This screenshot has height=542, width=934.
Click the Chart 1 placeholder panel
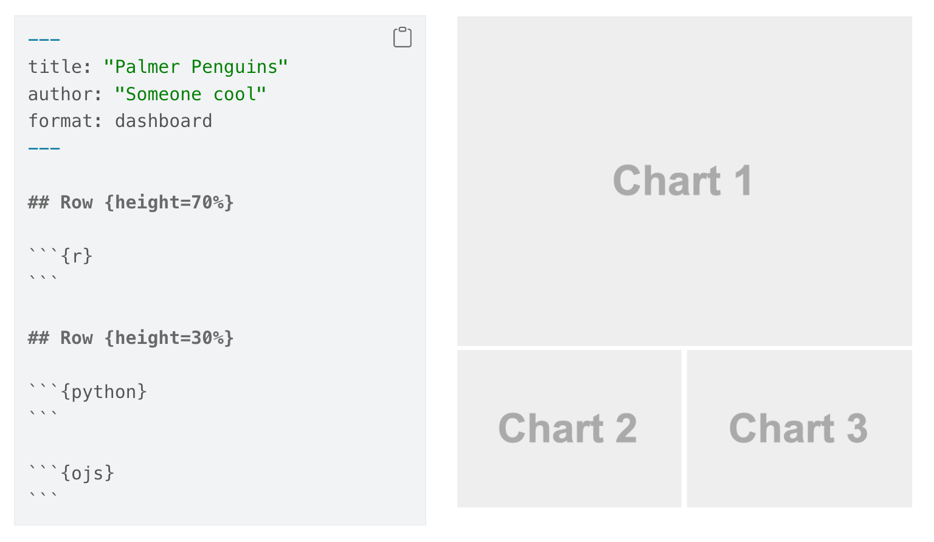(684, 181)
